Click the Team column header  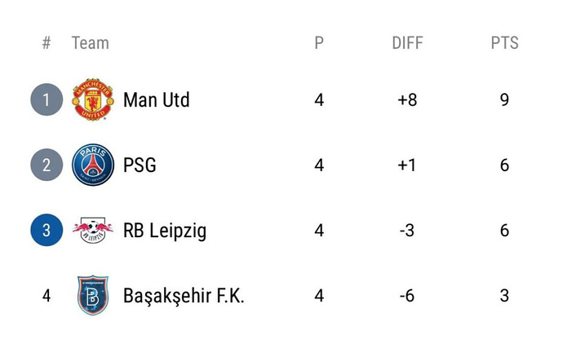(90, 42)
